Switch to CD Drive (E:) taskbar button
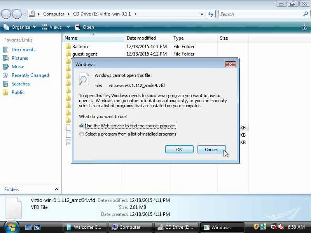This screenshot has height=233, width=311. click(176, 227)
